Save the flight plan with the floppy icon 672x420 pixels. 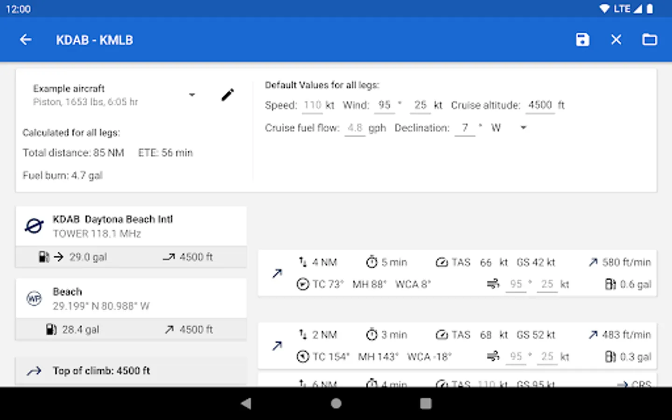582,40
